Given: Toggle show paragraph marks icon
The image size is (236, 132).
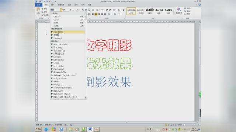Looking at the screenshot, I should pos(124,10).
